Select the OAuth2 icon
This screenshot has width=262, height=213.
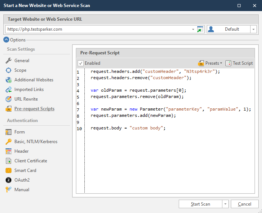9,180
